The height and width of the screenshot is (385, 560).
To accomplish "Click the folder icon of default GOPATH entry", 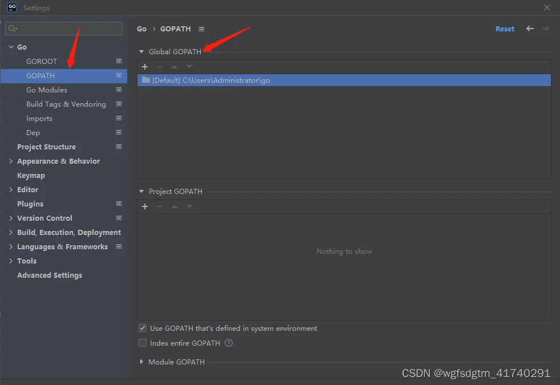I will 146,80.
